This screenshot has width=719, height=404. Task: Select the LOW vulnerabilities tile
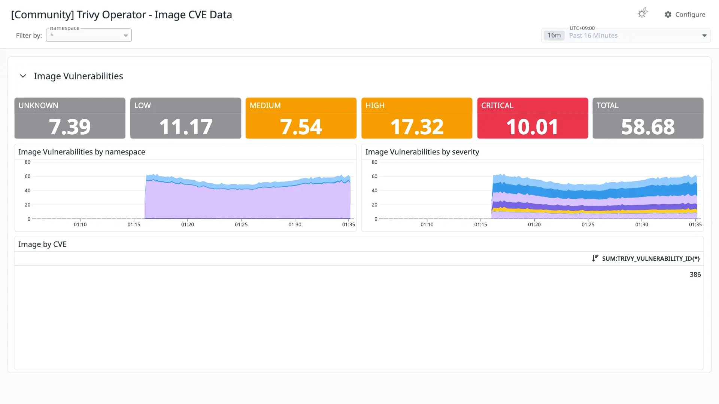(x=186, y=118)
